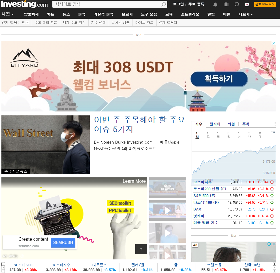Click Learn More on video ad
Screen dimensions: 280x273
click(134, 181)
